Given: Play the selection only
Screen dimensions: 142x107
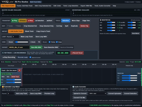Looking at the screenshot, I should click(x=40, y=21).
